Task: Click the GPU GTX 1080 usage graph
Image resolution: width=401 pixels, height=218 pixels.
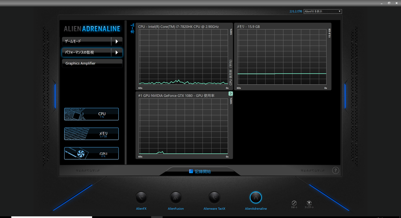Action: pos(184,125)
